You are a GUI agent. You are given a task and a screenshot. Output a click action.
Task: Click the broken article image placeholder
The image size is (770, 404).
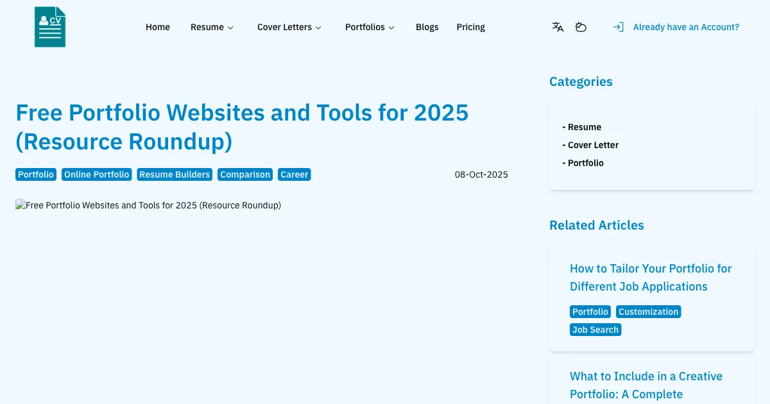(148, 205)
